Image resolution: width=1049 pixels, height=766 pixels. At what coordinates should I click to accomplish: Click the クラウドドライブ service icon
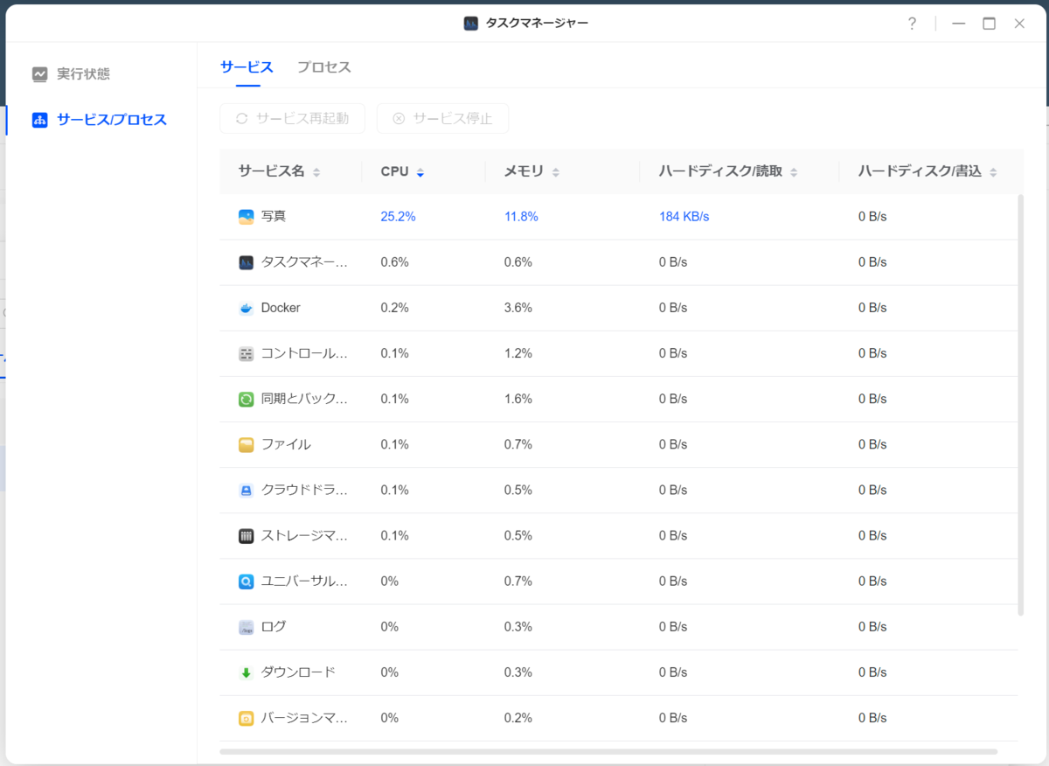pyautogui.click(x=246, y=490)
